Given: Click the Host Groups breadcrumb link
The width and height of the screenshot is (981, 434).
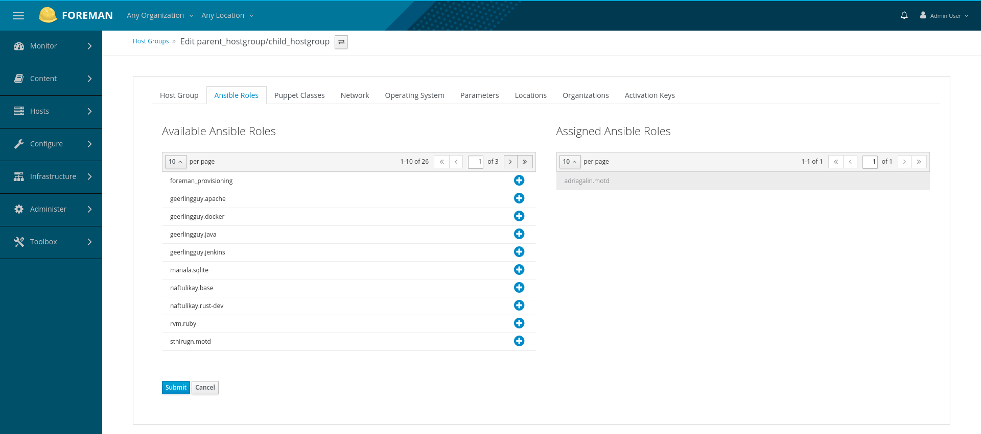Looking at the screenshot, I should pos(151,41).
